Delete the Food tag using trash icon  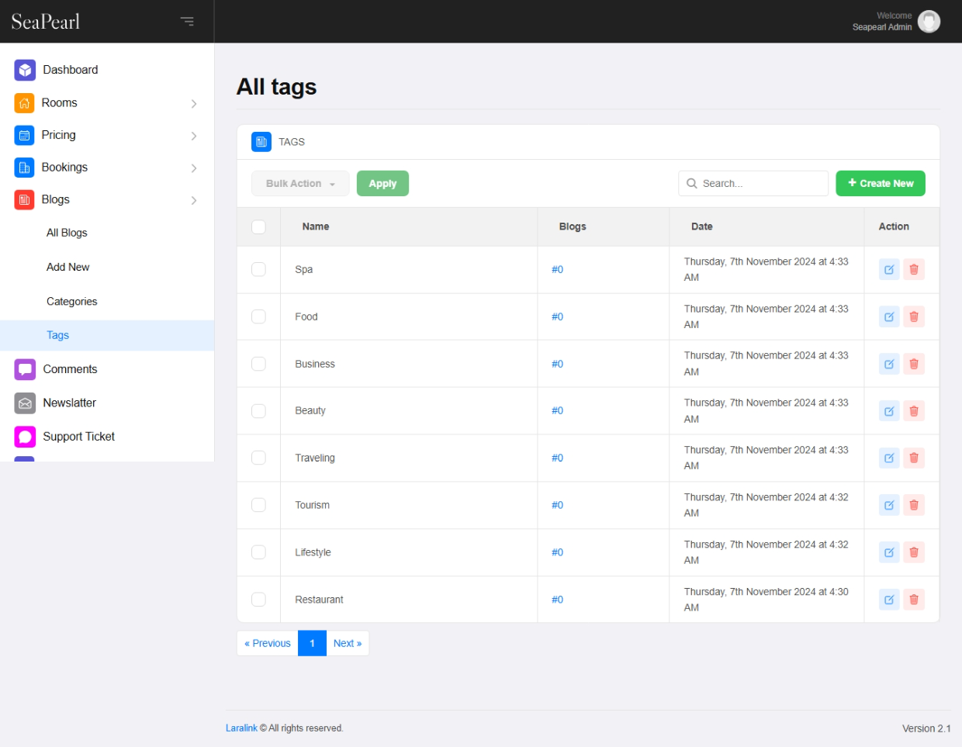click(914, 316)
